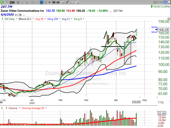Select the pencil drawing tools icon

pyautogui.click(x=67, y=2)
